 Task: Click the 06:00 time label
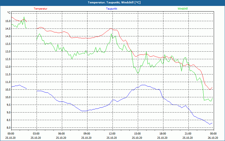pos(62,133)
